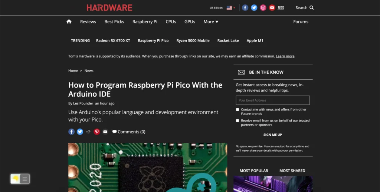
Task: Click the Search magnifier icon
Action: point(312,8)
